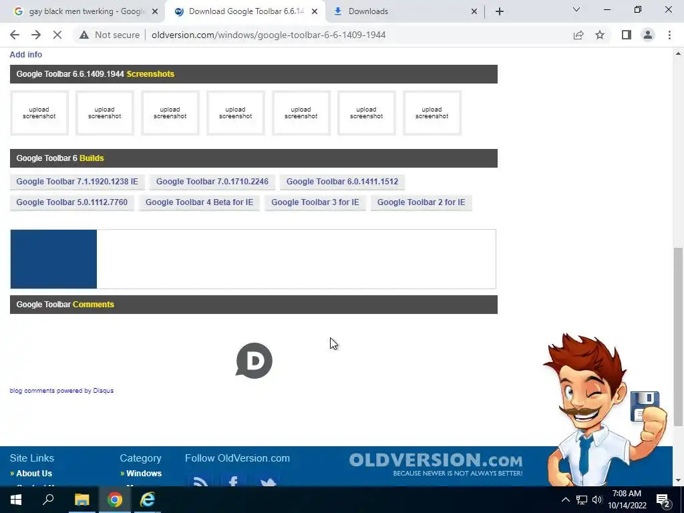Show hidden system tray icons
684x513 pixels.
565,500
